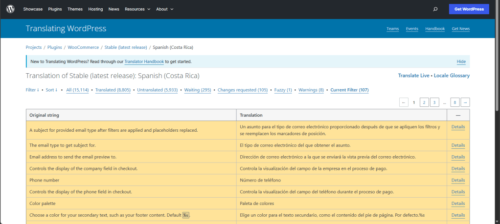Go to page 3
This screenshot has width=500, height=224.
pos(434,102)
